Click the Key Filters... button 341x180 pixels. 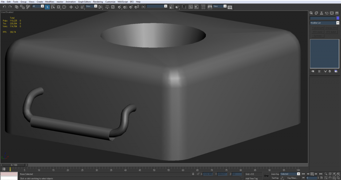tap(292, 178)
